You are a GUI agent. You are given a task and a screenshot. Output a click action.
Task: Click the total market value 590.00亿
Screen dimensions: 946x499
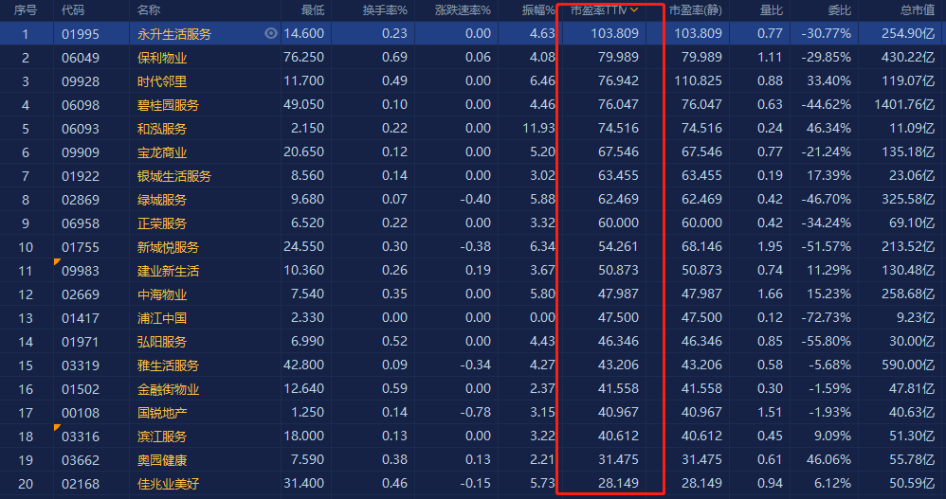coord(908,365)
